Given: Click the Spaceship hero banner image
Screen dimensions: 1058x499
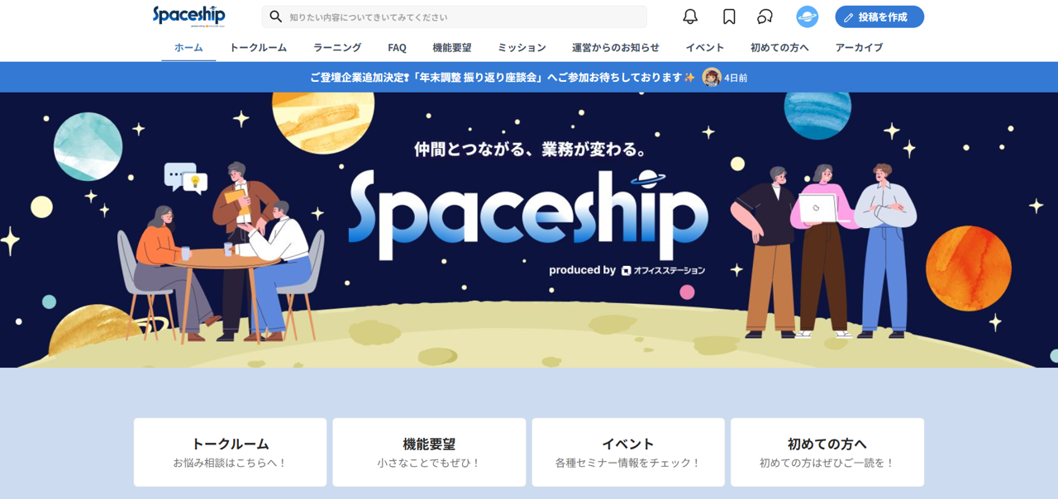Looking at the screenshot, I should (x=529, y=230).
